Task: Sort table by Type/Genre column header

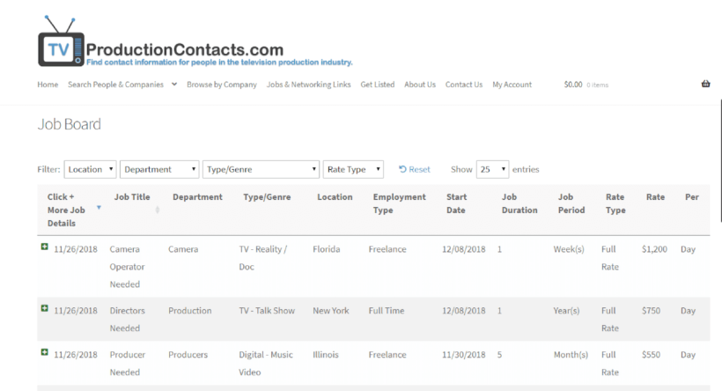Action: [x=267, y=197]
